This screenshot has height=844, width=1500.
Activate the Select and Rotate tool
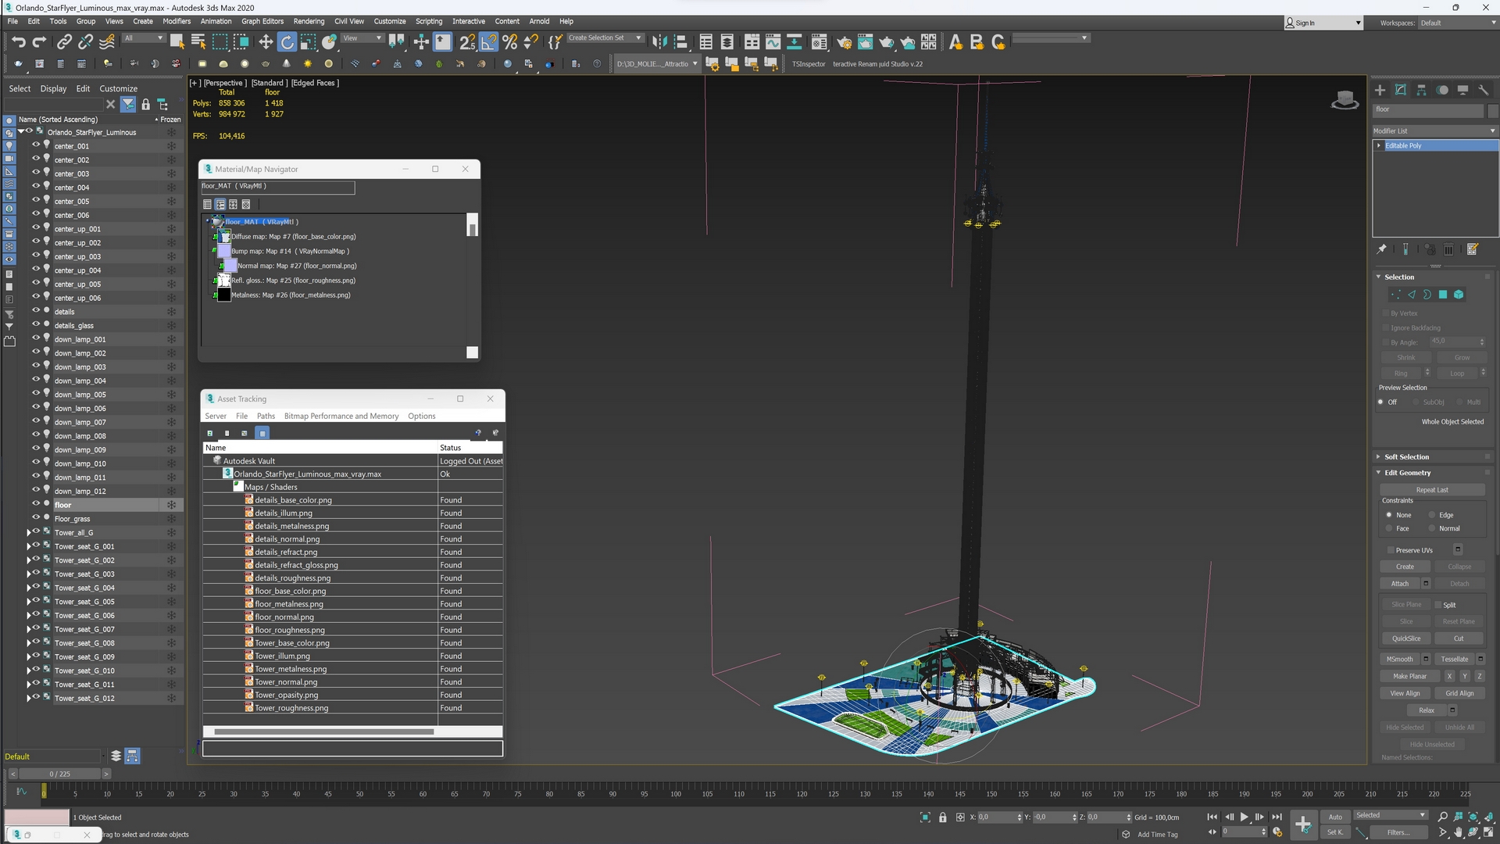(287, 42)
